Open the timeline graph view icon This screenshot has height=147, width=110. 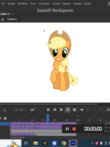(x=5, y=110)
